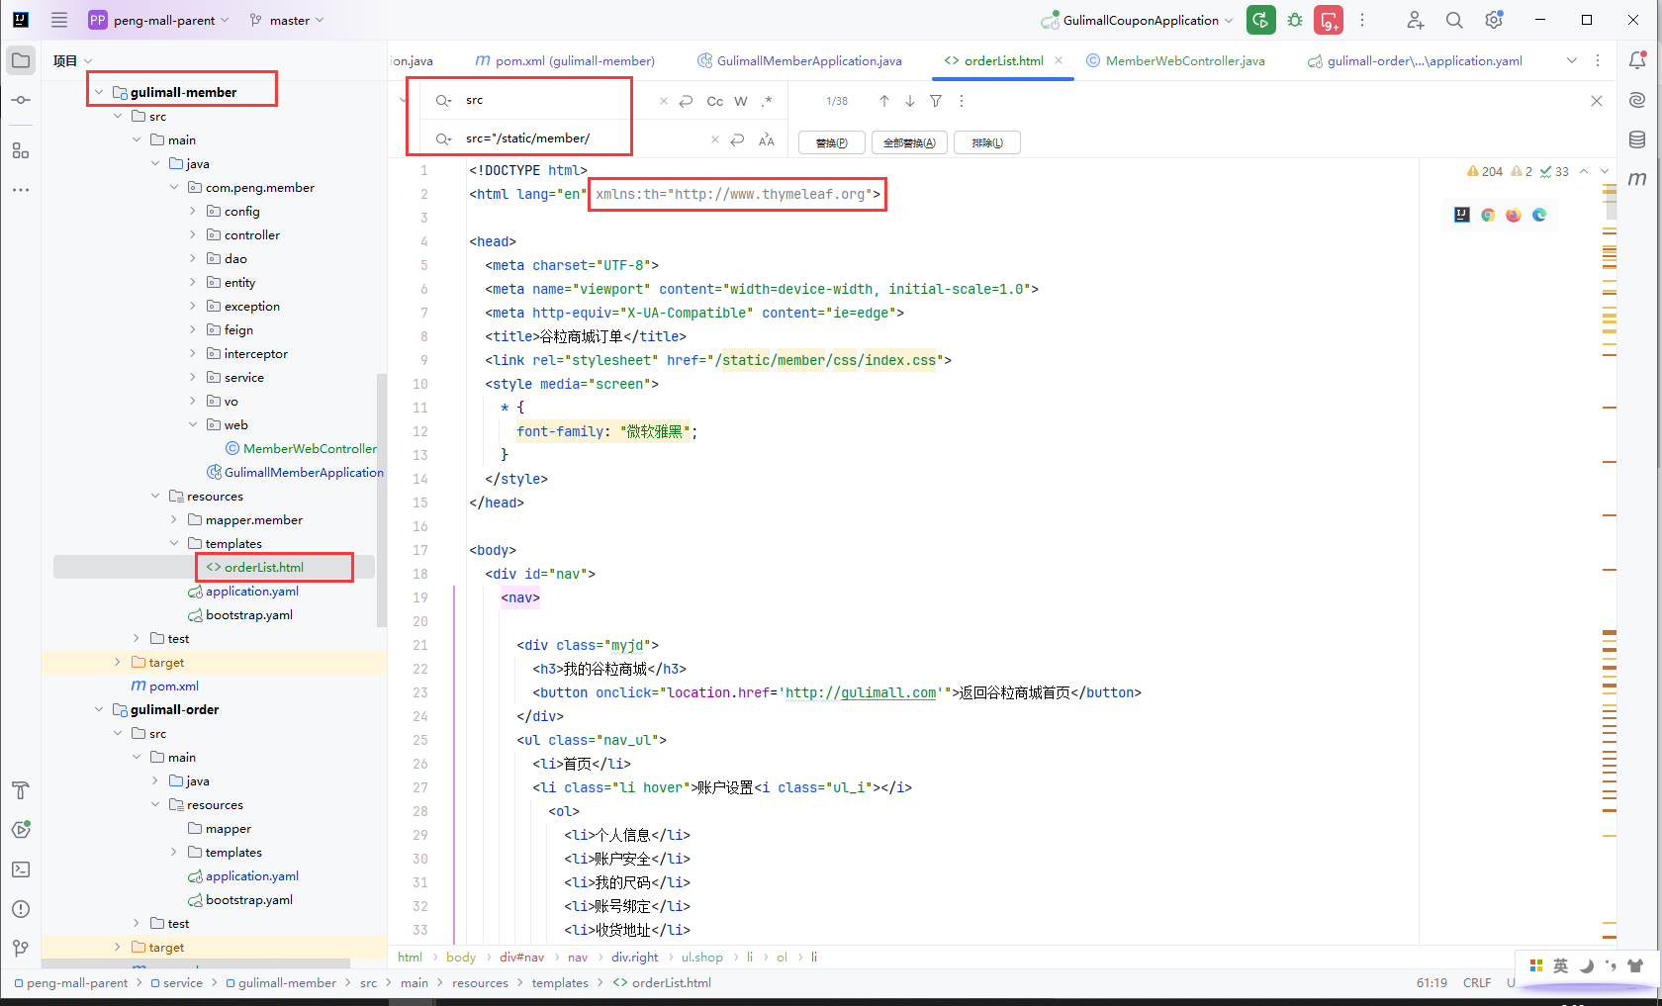
Task: Open Search Everywhere magnifier
Action: [x=1454, y=20]
